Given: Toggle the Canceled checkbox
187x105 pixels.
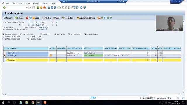Looking at the screenshot, I should (x=86, y=34).
